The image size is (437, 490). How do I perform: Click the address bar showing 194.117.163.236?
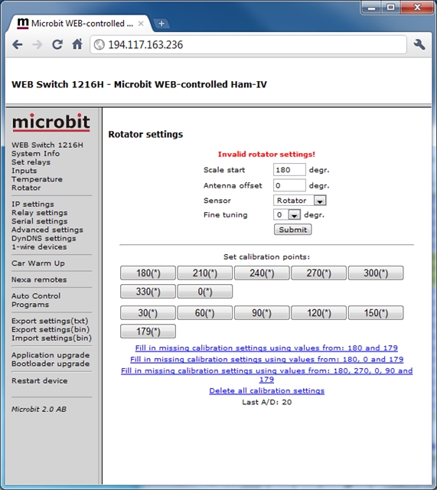[x=248, y=44]
